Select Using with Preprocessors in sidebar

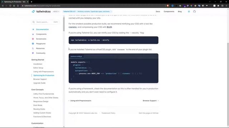pyautogui.click(x=44, y=71)
